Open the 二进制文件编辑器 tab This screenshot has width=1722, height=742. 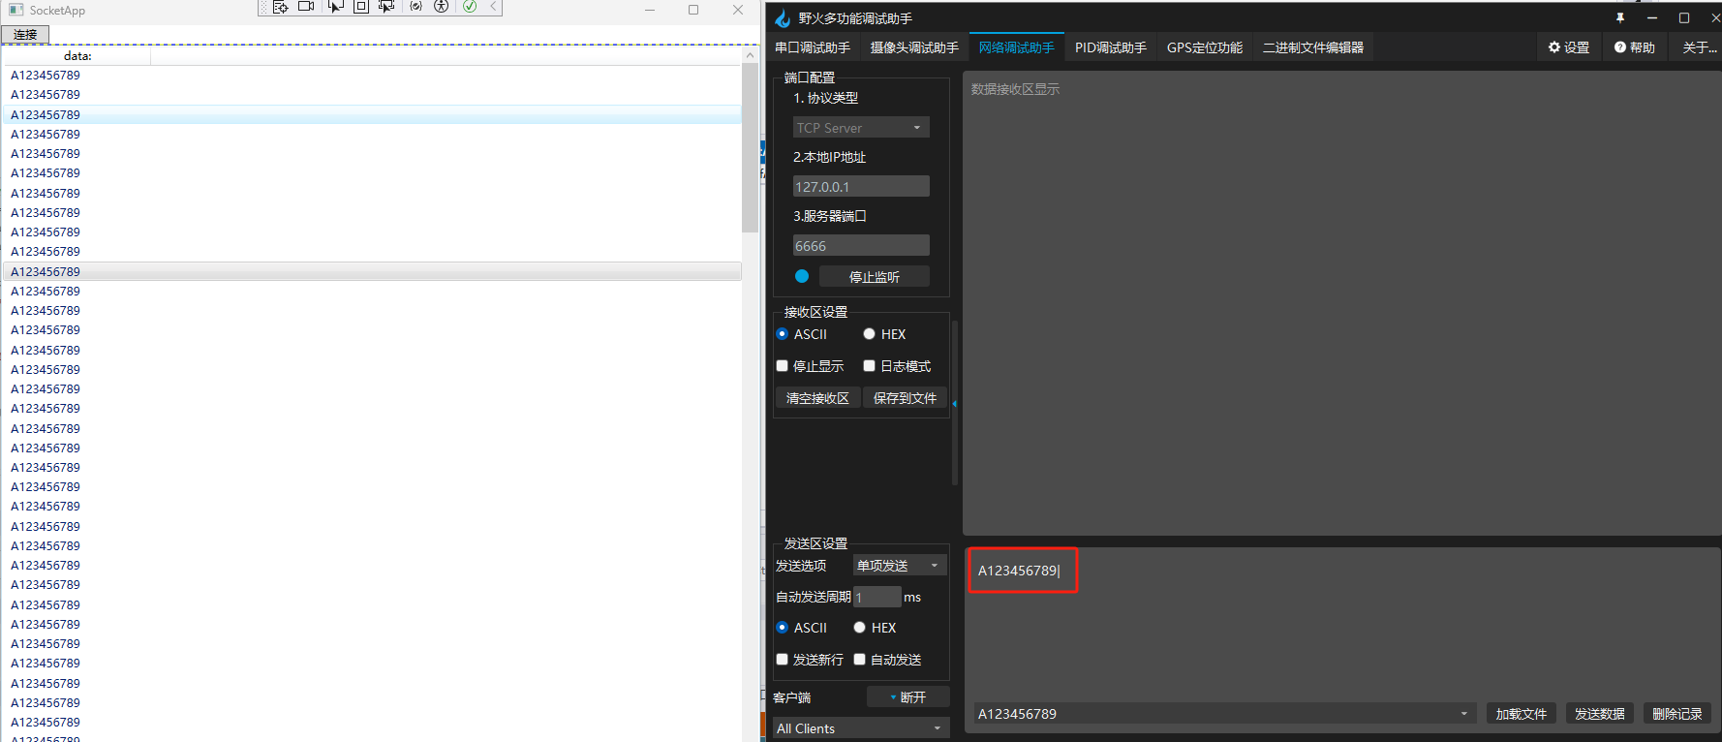[x=1313, y=47]
